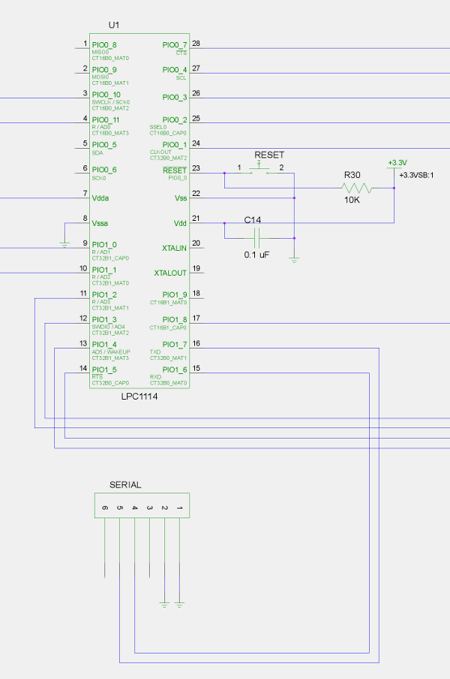Select pin label PIO0_11
Screen dimensions: 450x679
click(106, 119)
